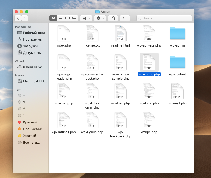
Task: Select wp-settings.php file icon
Action: point(64,120)
